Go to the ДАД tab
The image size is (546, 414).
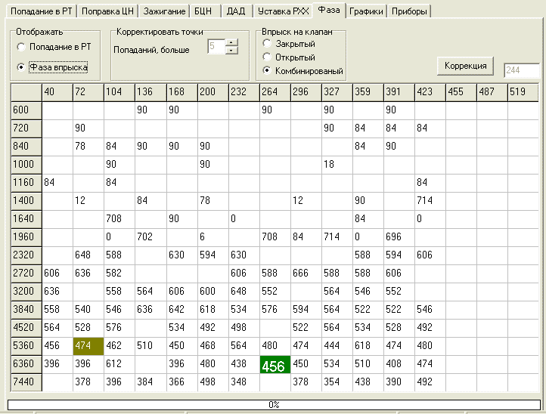click(x=237, y=11)
